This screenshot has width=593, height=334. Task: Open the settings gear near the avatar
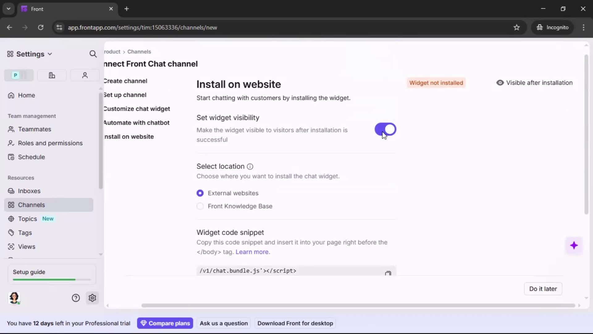92,298
